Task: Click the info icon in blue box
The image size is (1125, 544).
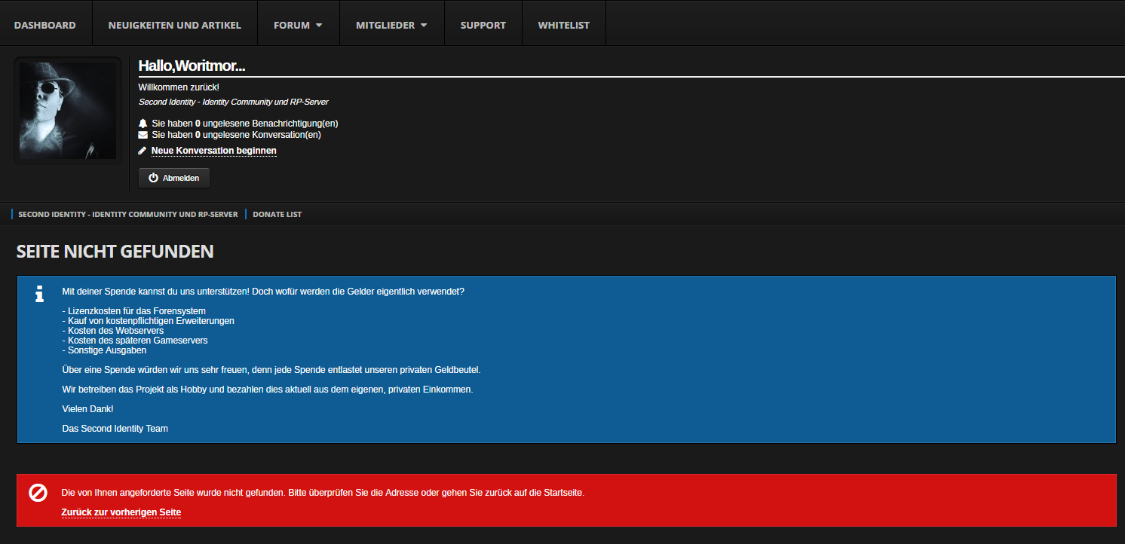Action: 39,293
